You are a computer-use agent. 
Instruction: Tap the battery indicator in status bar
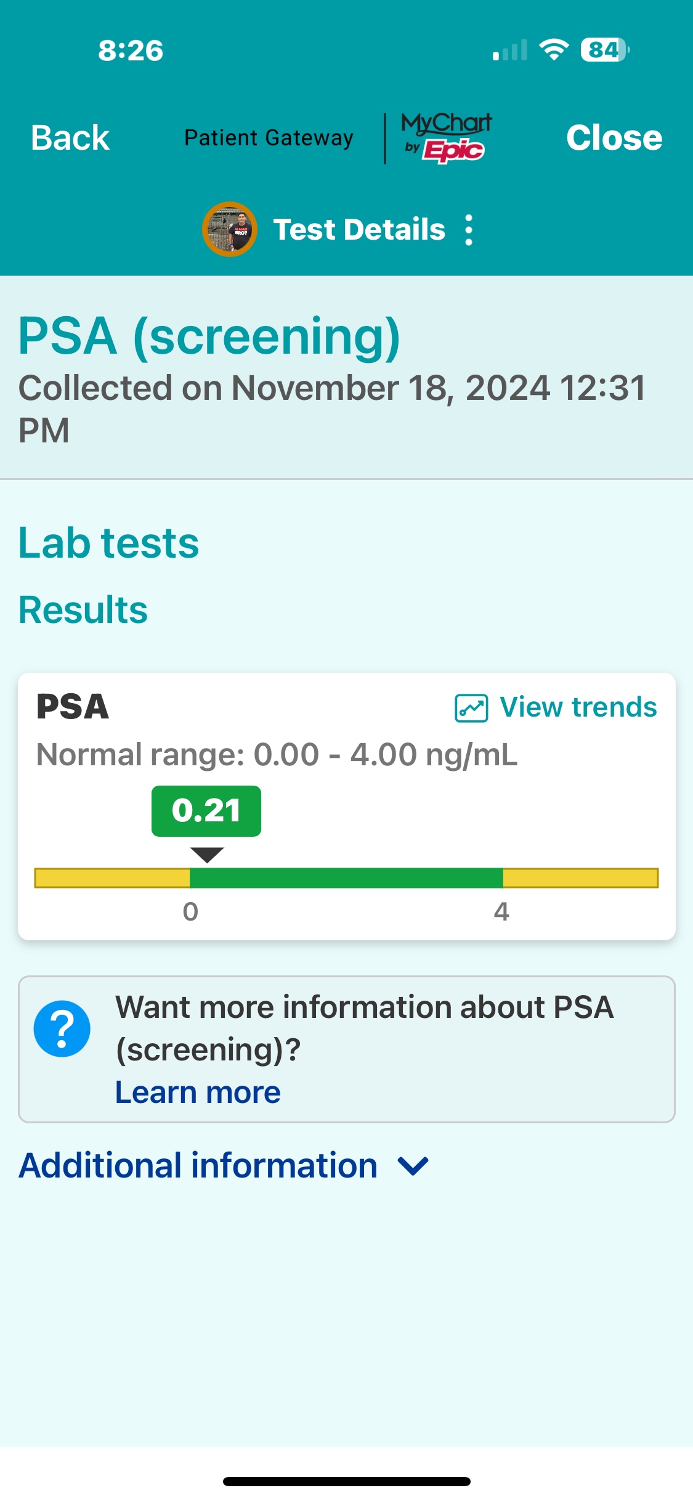click(604, 50)
